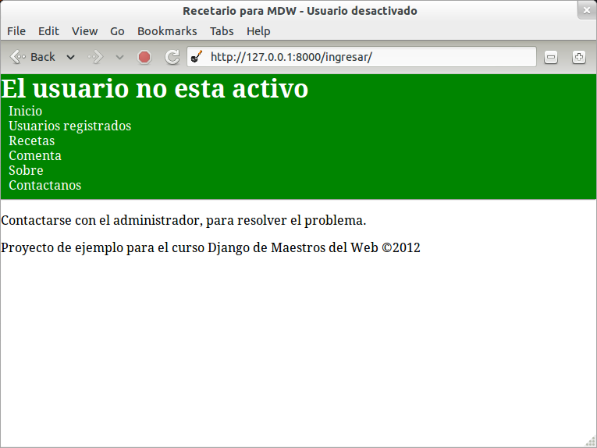The width and height of the screenshot is (597, 448).
Task: Follow the Inicio link
Action: click(26, 111)
